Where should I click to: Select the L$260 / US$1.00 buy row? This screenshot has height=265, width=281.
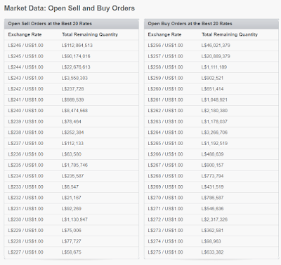pyautogui.click(x=211, y=89)
